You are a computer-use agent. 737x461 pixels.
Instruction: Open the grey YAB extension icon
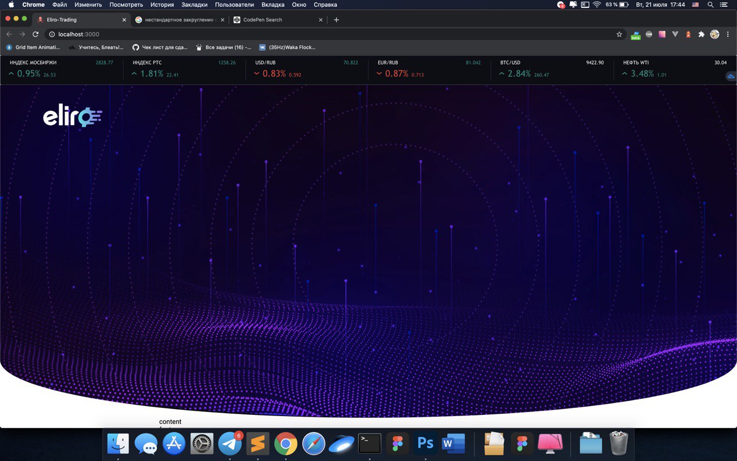(x=649, y=35)
